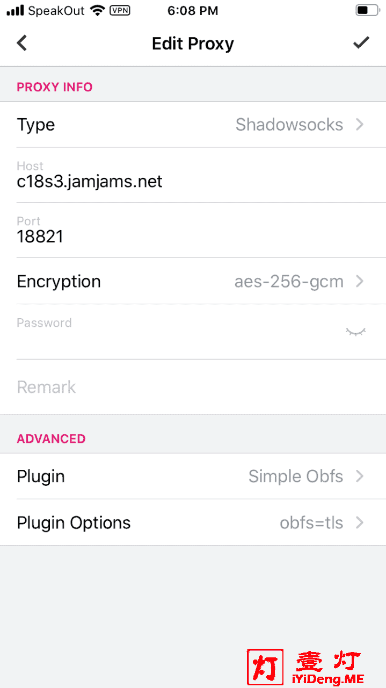
Task: Tap the PROXY INFO section header
Action: pyautogui.click(x=55, y=87)
